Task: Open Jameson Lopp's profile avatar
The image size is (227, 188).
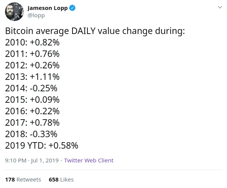Action: tap(14, 12)
